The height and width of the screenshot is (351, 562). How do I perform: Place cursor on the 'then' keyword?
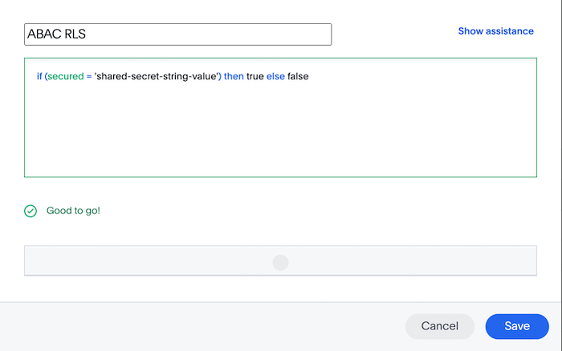coord(234,76)
